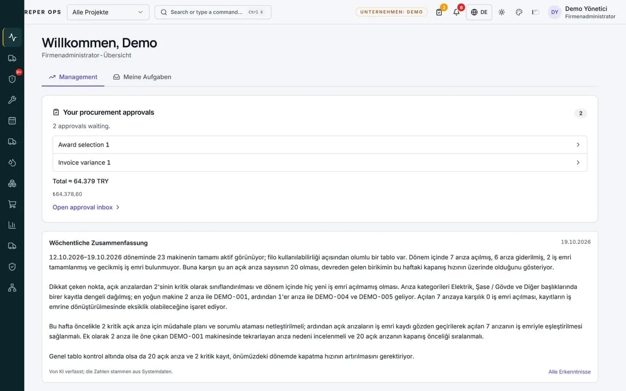Viewport: 626px width, 391px height.
Task: Open the droplets fuel section in sidebar
Action: coord(12,163)
